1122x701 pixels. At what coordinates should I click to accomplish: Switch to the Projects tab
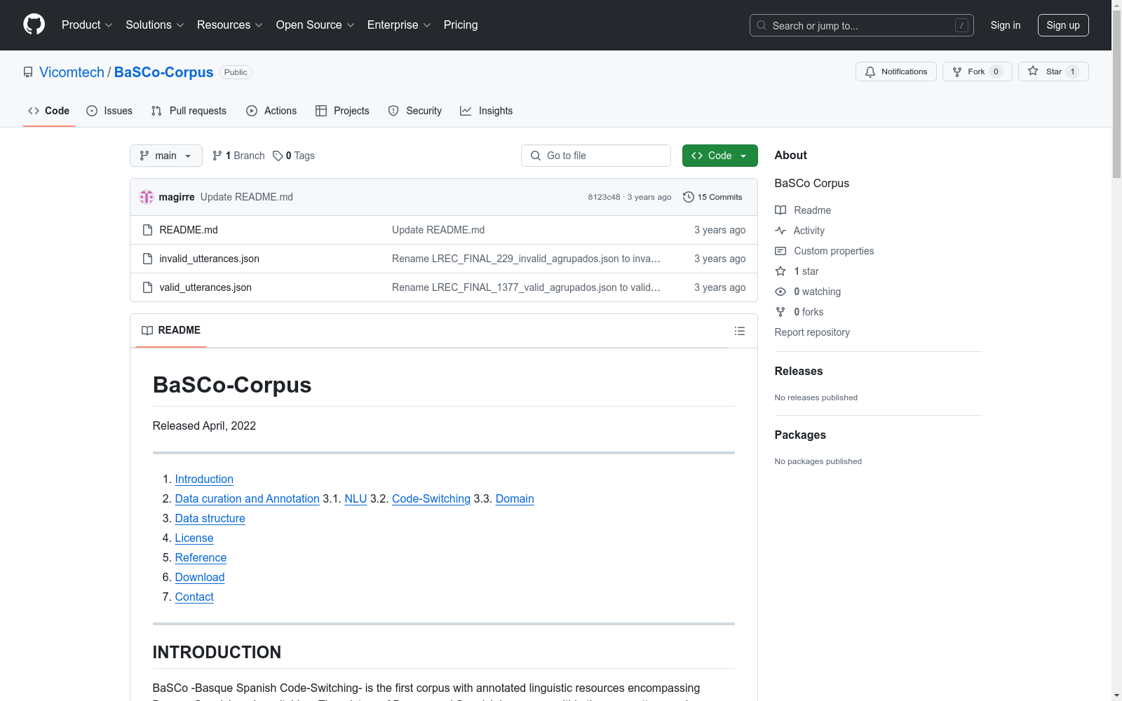point(342,111)
